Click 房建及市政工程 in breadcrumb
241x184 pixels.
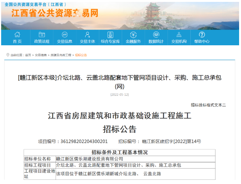point(61,55)
